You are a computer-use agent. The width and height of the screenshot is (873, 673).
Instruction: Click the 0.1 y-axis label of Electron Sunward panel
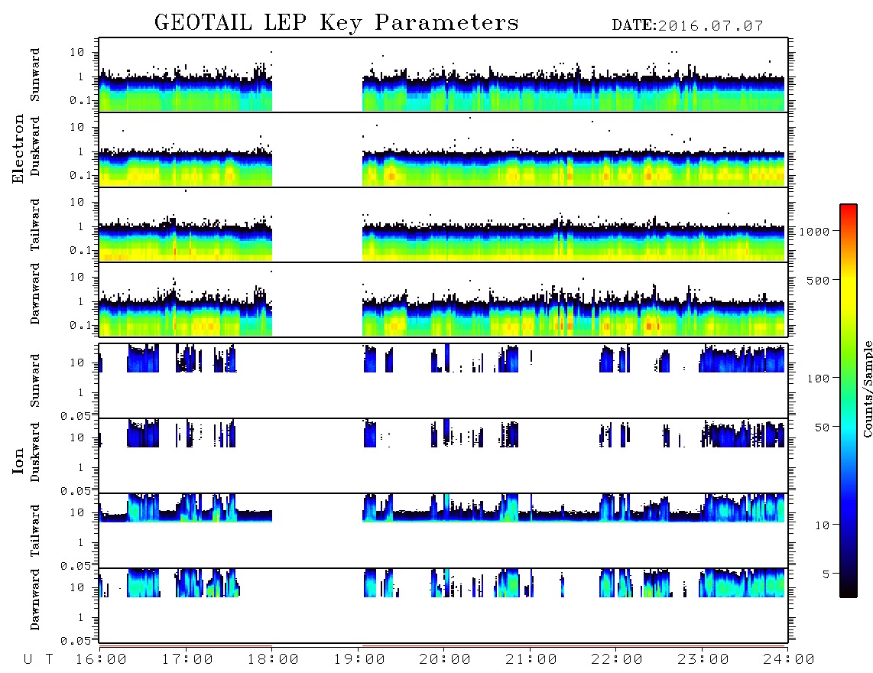(x=80, y=100)
